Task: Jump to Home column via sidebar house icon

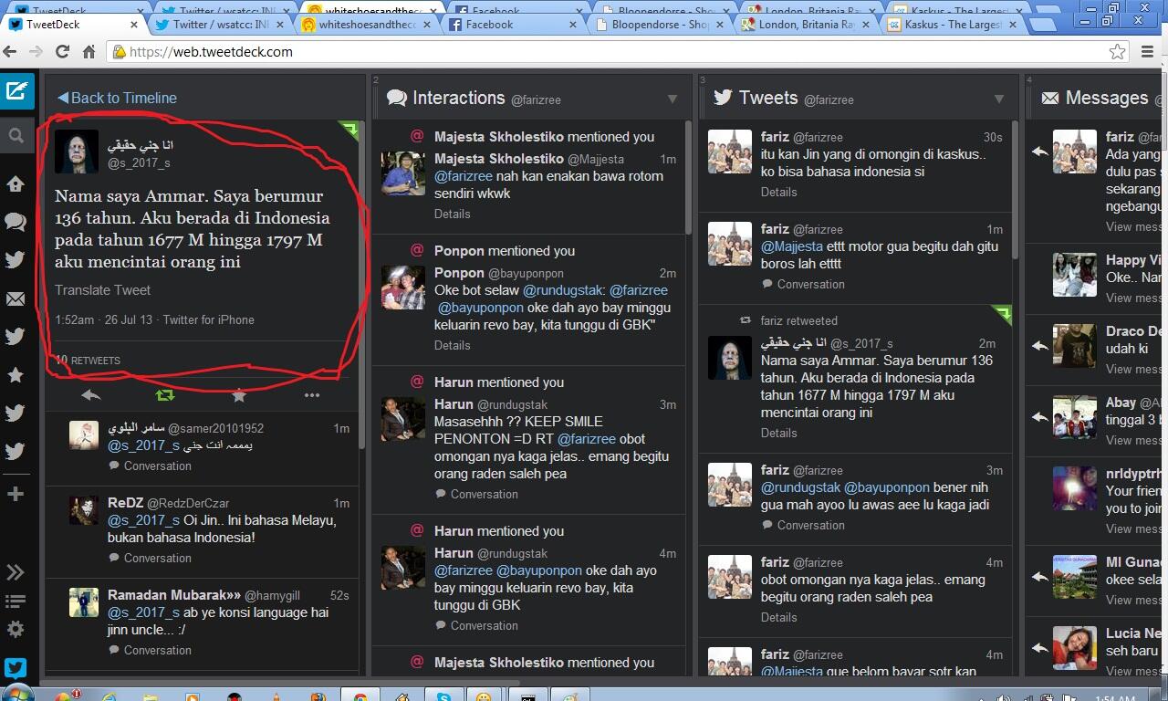Action: tap(16, 183)
